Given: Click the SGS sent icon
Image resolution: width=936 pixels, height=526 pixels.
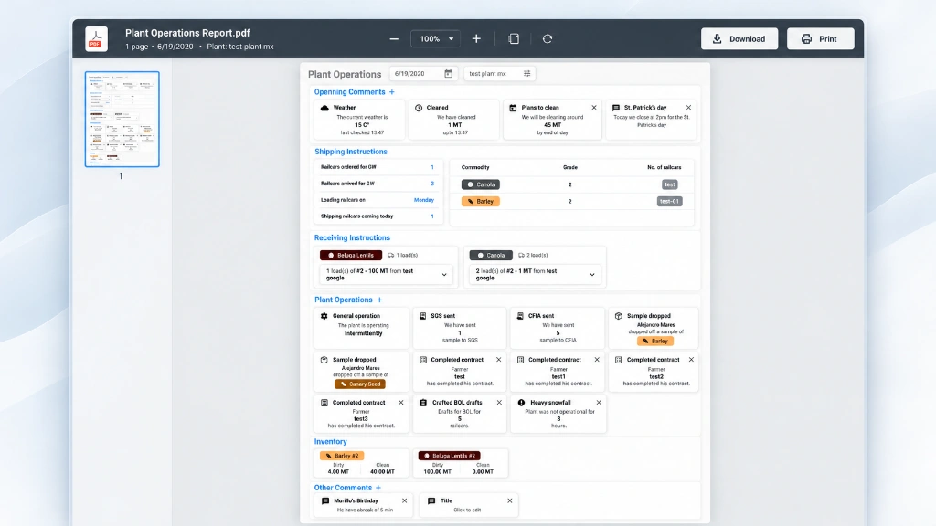Looking at the screenshot, I should pyautogui.click(x=422, y=316).
